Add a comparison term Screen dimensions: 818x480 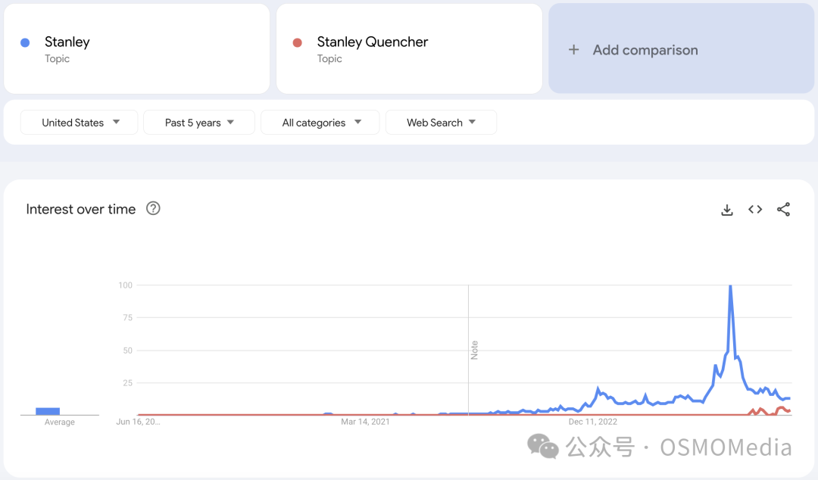(682, 49)
